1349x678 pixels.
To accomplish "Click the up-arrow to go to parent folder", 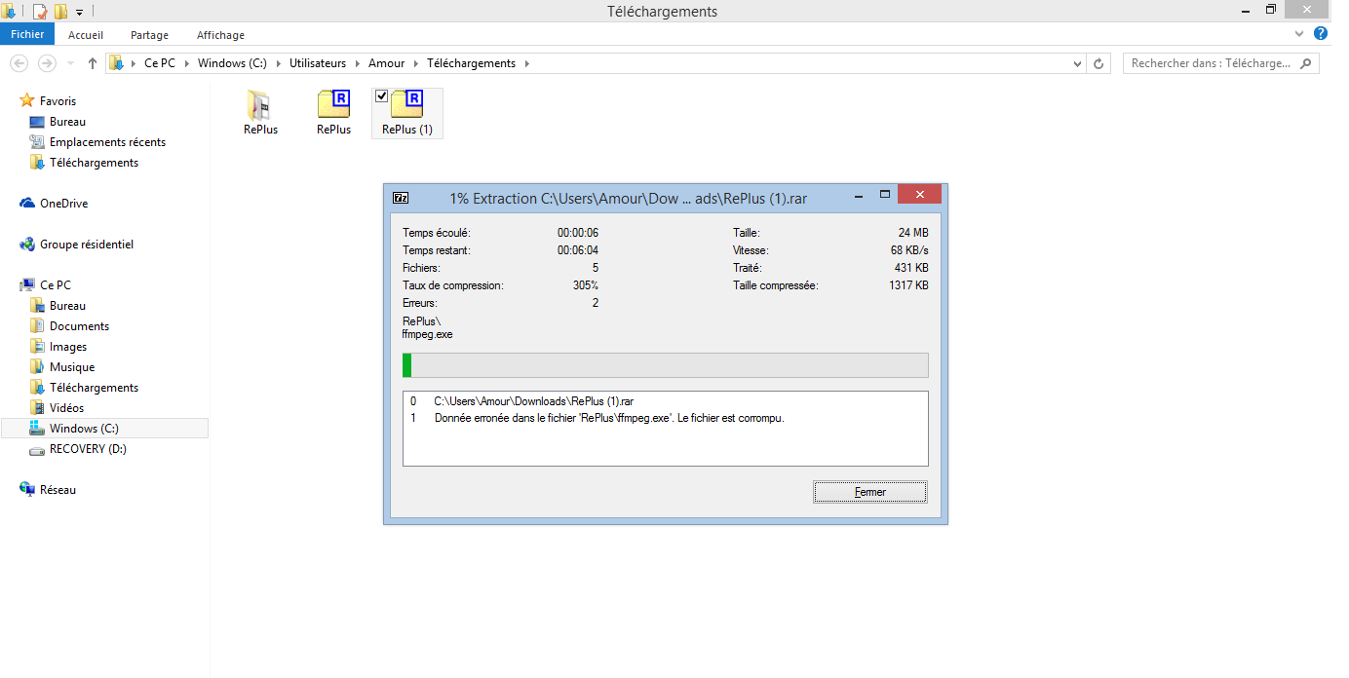I will (93, 63).
